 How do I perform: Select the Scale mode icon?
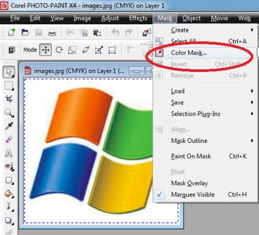[x=72, y=50]
